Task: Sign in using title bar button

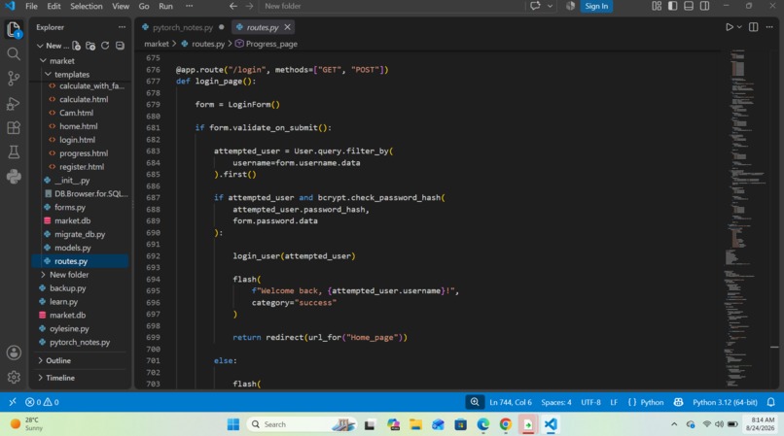Action: point(596,6)
